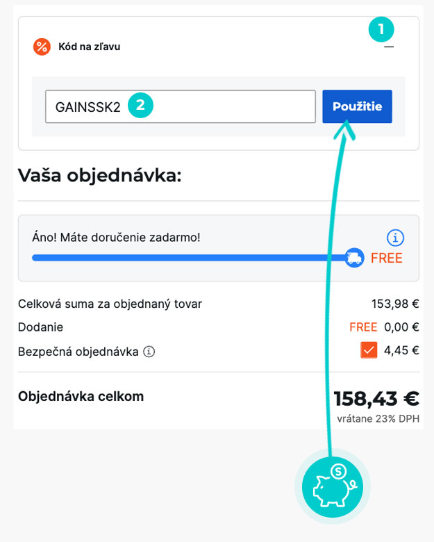Click the teal number 2 badge

(140, 106)
